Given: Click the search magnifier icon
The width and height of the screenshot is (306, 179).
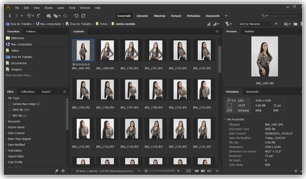Looking at the screenshot, I should (x=263, y=16).
